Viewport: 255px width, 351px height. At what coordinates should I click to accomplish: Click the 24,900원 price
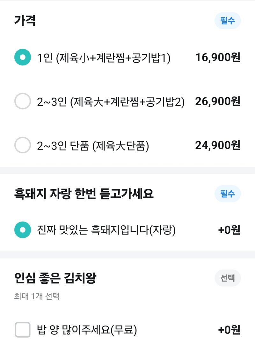click(218, 145)
